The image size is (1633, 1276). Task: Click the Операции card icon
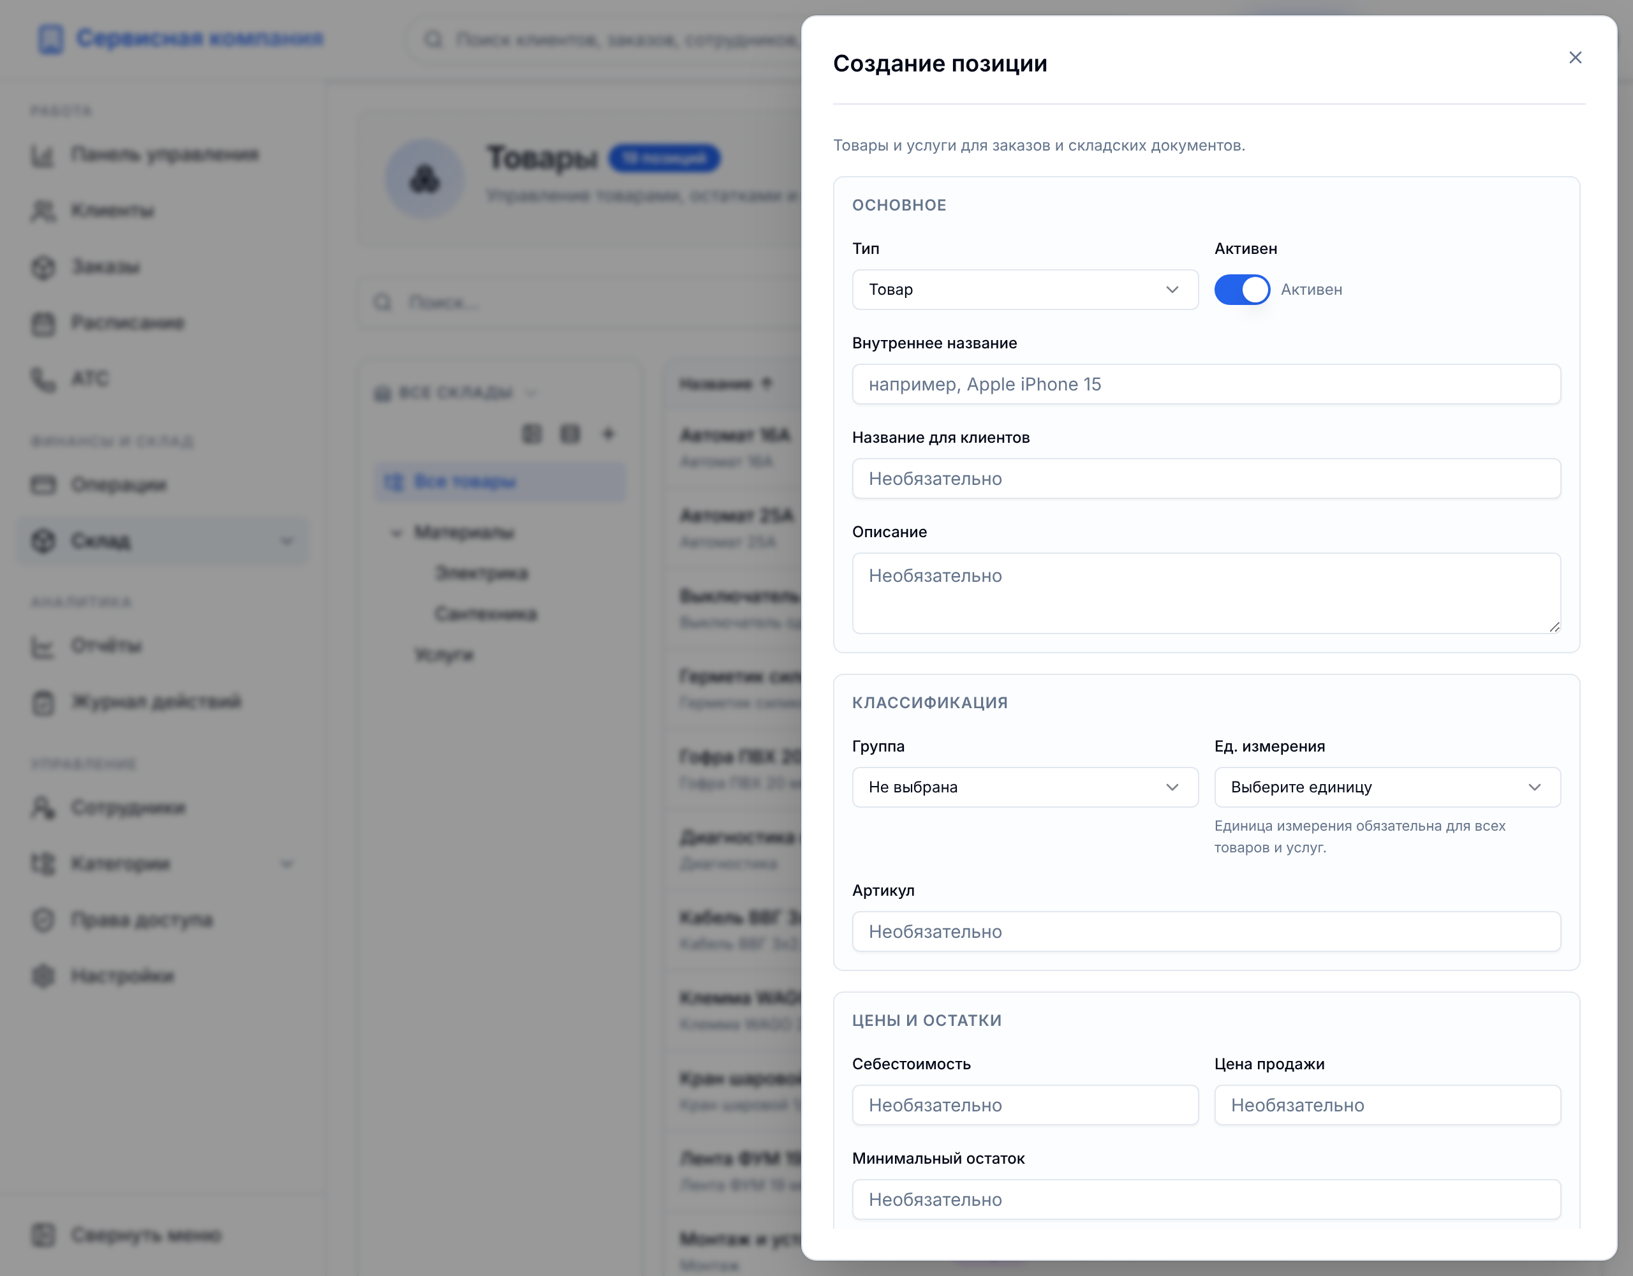[43, 485]
